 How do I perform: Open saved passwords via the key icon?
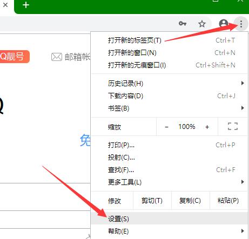pyautogui.click(x=183, y=23)
